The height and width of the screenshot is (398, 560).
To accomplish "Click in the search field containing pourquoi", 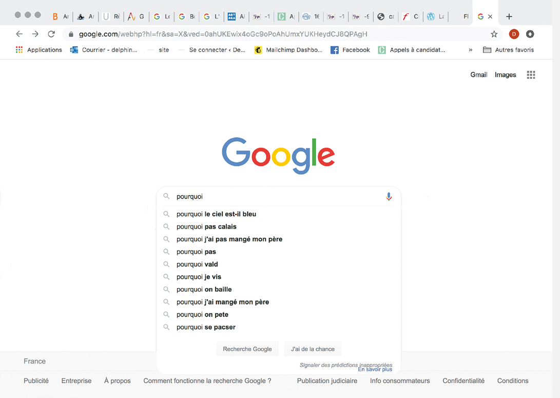I will click(277, 197).
